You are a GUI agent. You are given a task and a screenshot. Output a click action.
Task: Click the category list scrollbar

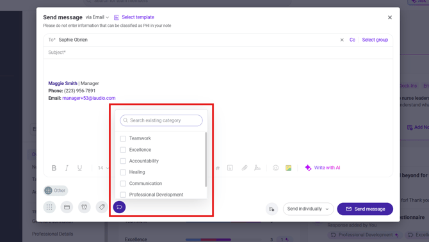206,159
